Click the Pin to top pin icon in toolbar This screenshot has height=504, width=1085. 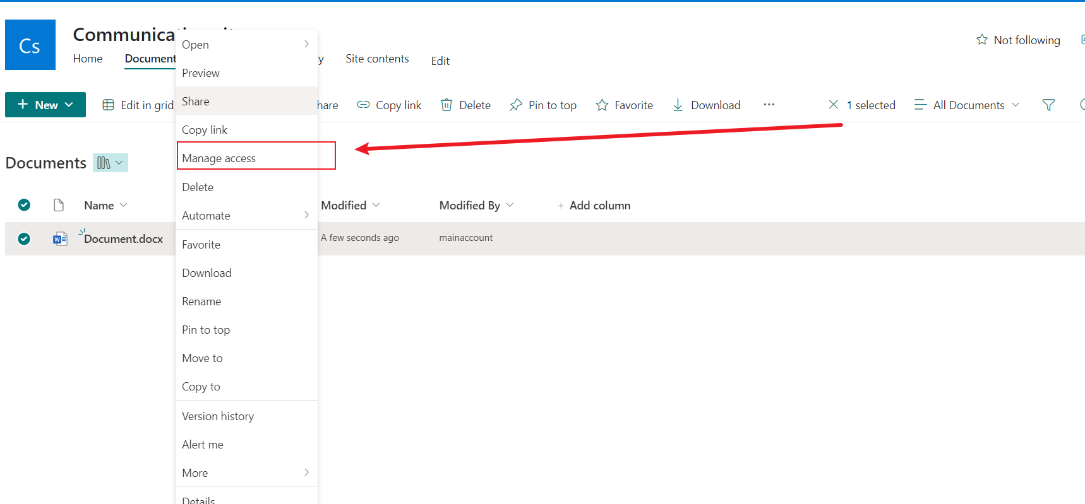click(x=516, y=105)
